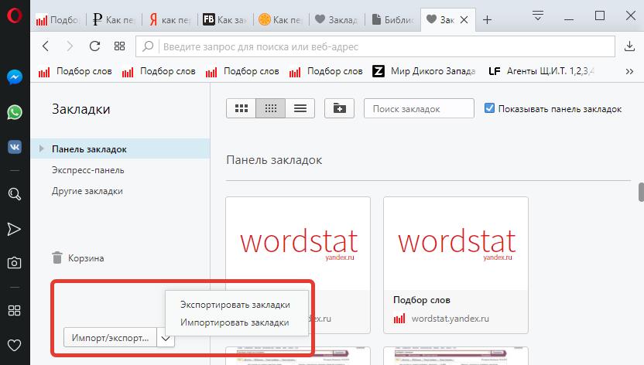This screenshot has height=365, width=644.
Task: Click the Поиск закладок search field
Action: [419, 109]
